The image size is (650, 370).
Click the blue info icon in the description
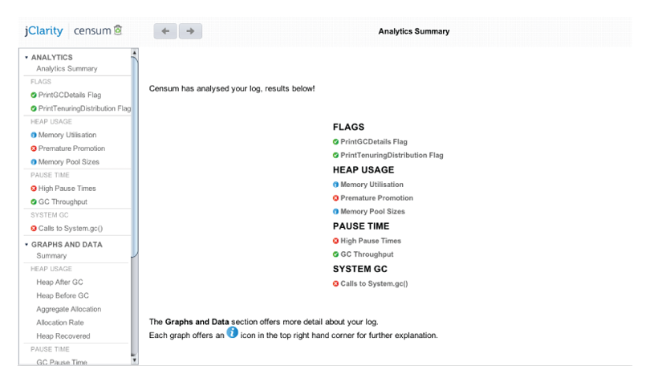click(x=232, y=332)
